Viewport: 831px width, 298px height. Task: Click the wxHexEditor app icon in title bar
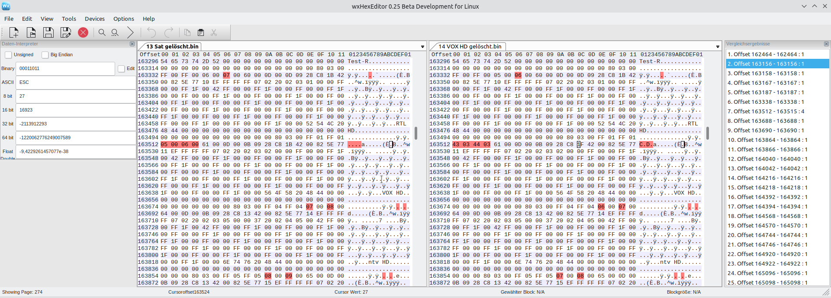6,6
